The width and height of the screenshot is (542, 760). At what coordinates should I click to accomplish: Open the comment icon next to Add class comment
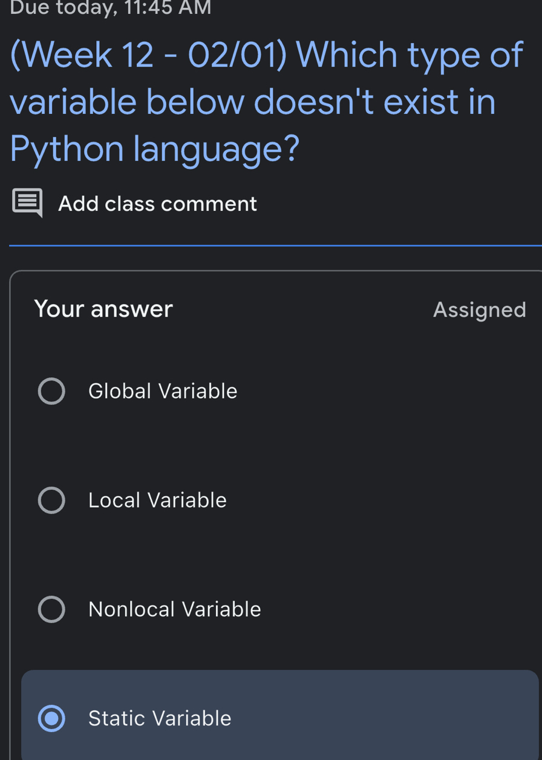[x=27, y=203]
